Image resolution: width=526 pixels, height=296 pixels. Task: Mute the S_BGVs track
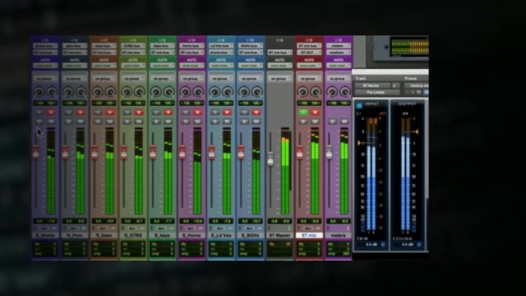[256, 122]
